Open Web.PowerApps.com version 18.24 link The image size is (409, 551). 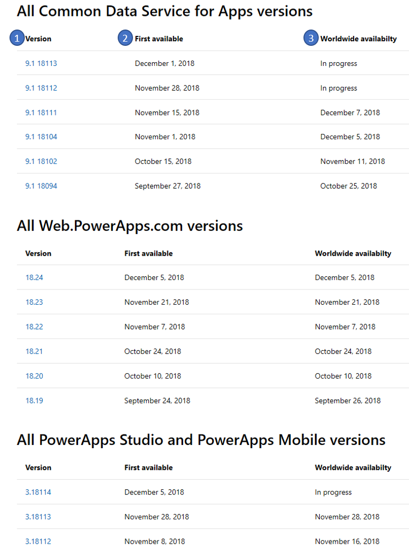[x=34, y=277]
